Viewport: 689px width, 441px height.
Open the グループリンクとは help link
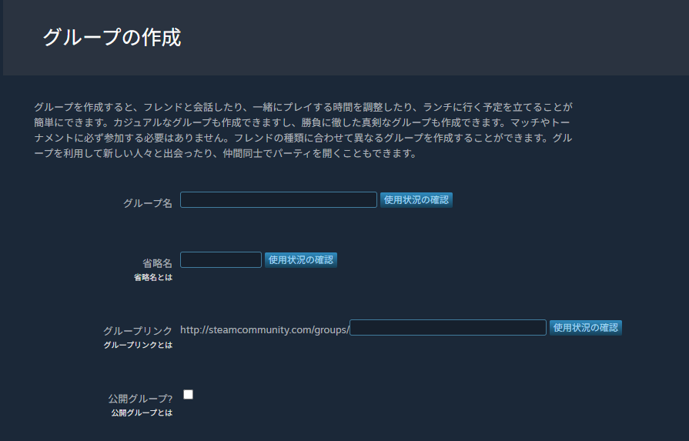click(138, 345)
